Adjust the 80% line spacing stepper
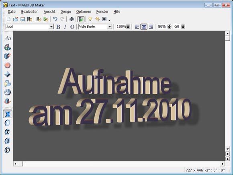233x175 pixels. 169,27
